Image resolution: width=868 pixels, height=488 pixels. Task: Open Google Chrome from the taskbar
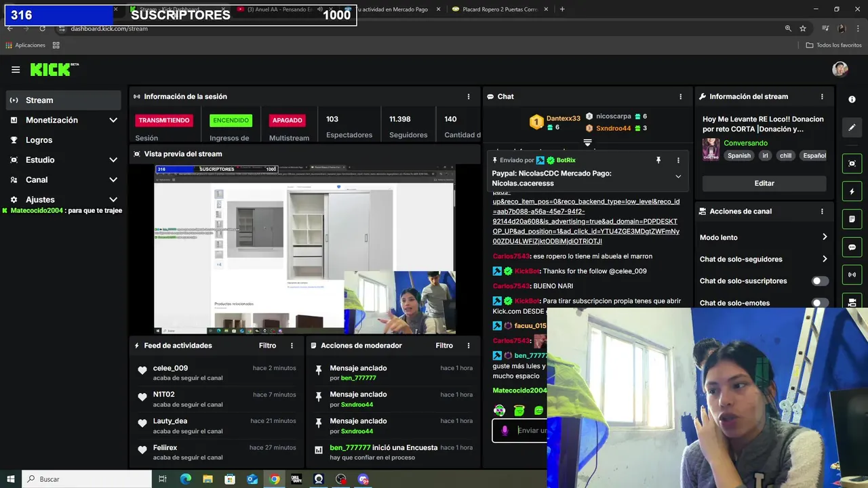274,479
